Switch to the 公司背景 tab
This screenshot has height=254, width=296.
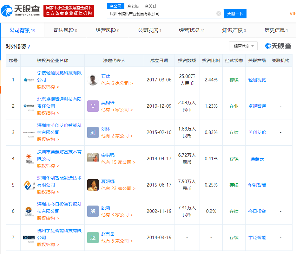tap(23, 30)
